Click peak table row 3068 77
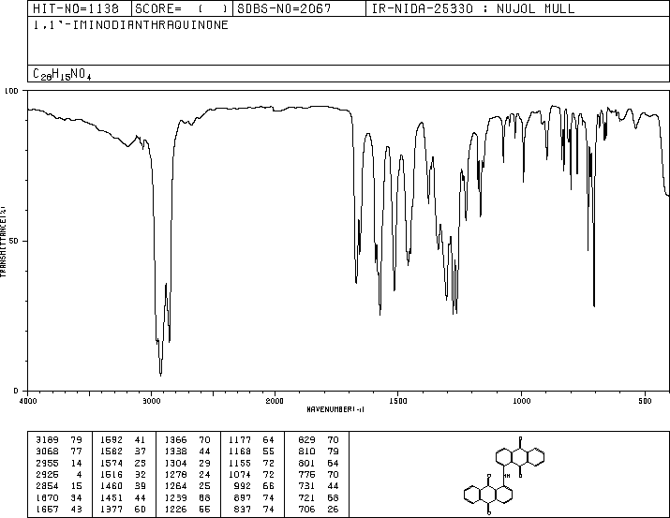This screenshot has width=670, height=518. (59, 451)
